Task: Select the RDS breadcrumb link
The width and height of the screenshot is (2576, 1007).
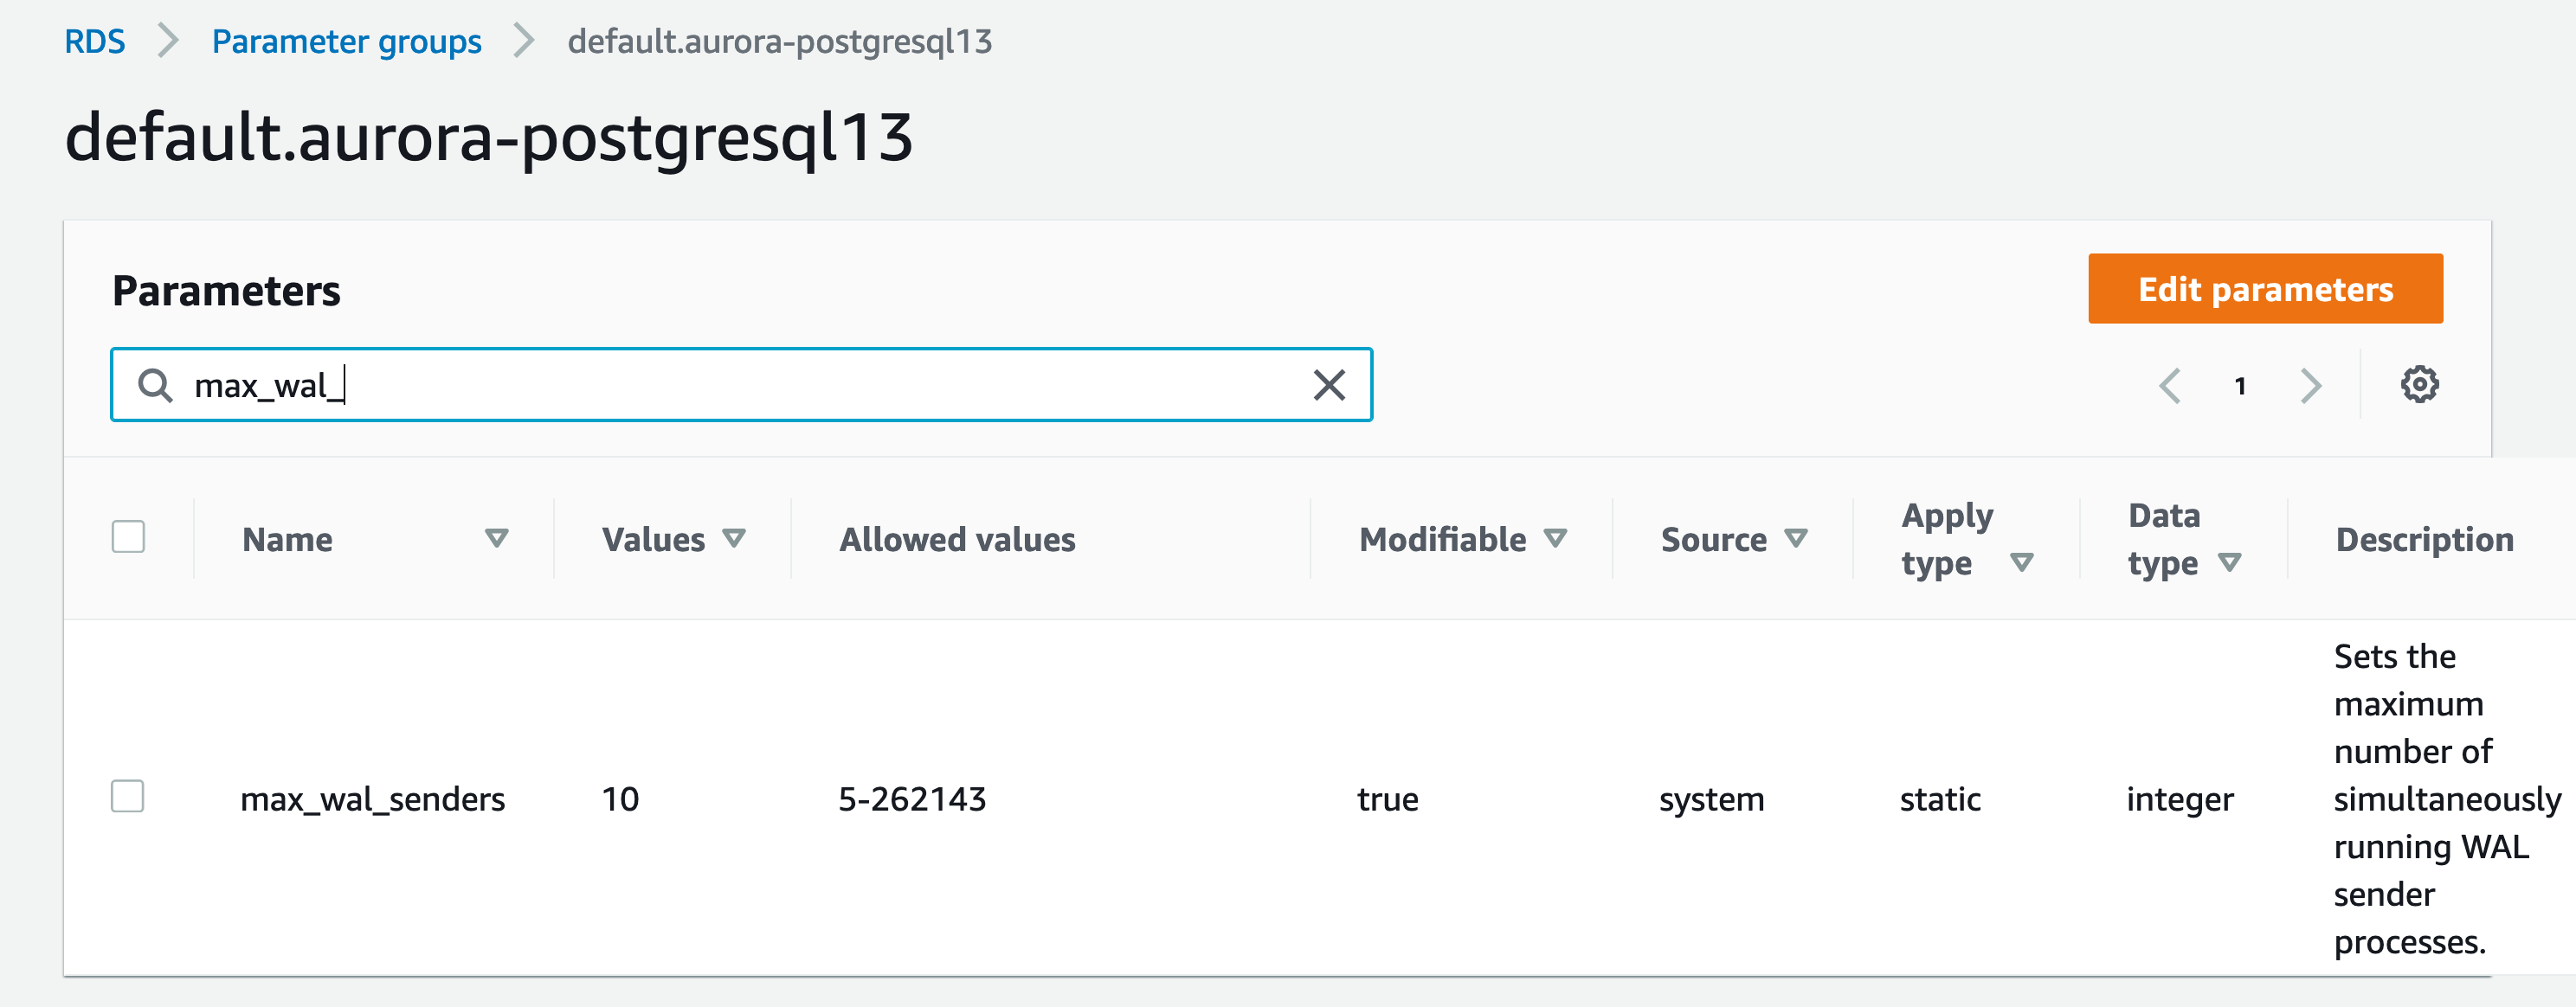Action: click(95, 41)
